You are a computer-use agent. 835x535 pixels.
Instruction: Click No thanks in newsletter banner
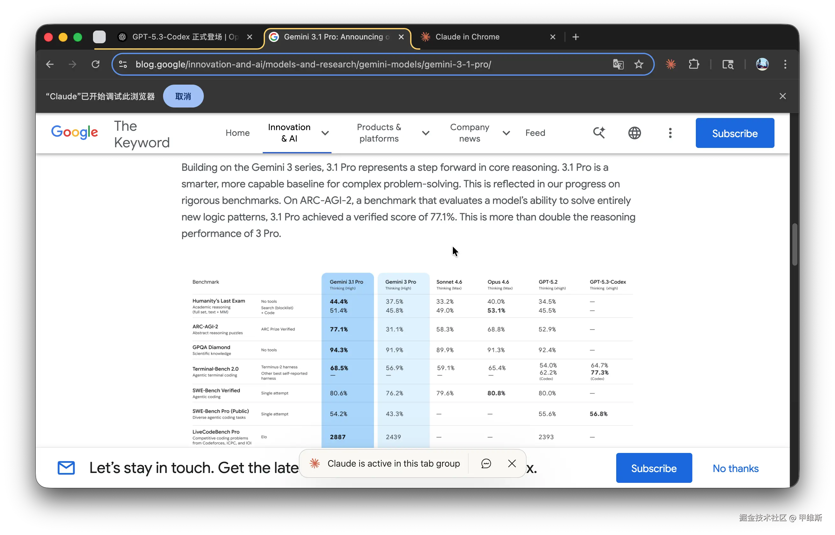[x=735, y=468]
